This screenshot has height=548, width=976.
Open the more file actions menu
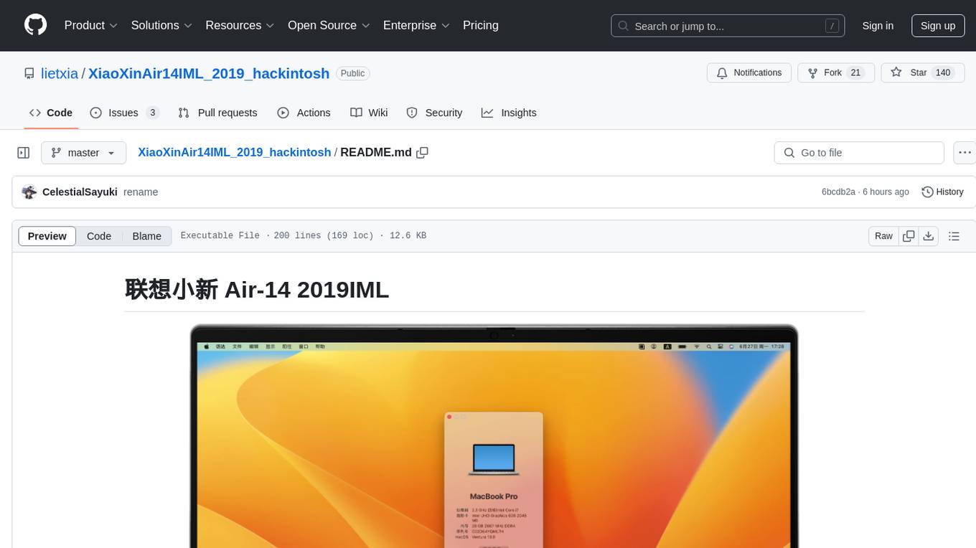tap(965, 153)
